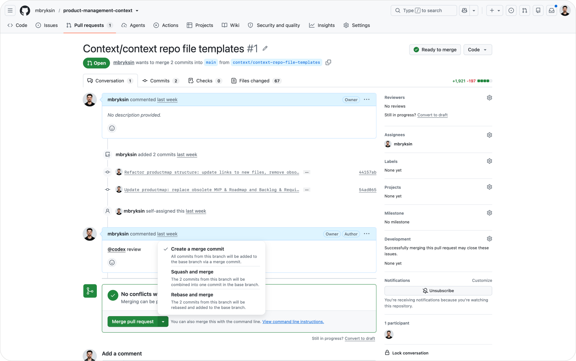Open the @codex mention link
This screenshot has width=576, height=361.
(x=117, y=249)
